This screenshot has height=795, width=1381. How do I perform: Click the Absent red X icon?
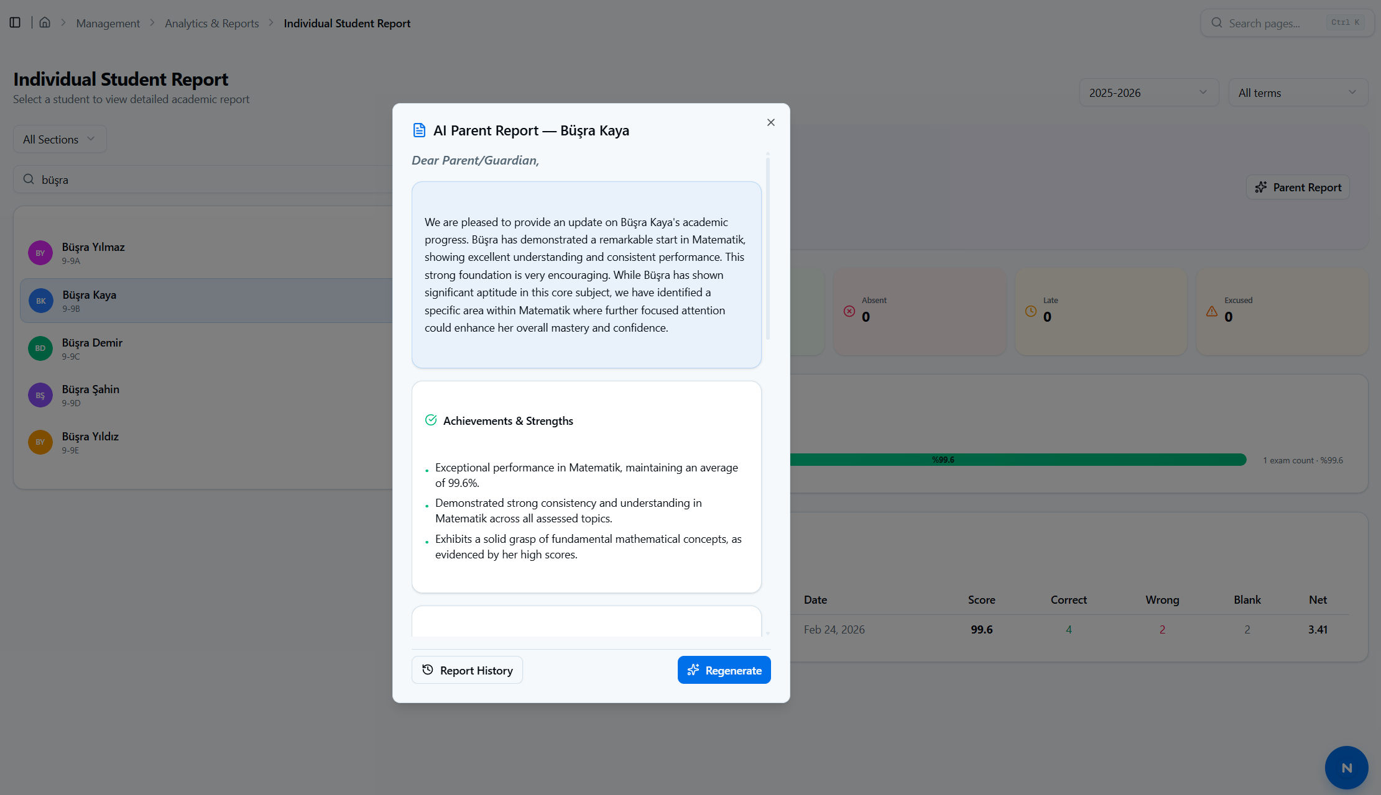point(849,311)
